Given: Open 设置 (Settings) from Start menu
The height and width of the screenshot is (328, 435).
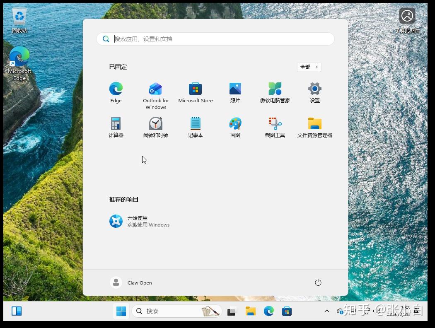Looking at the screenshot, I should [x=314, y=93].
